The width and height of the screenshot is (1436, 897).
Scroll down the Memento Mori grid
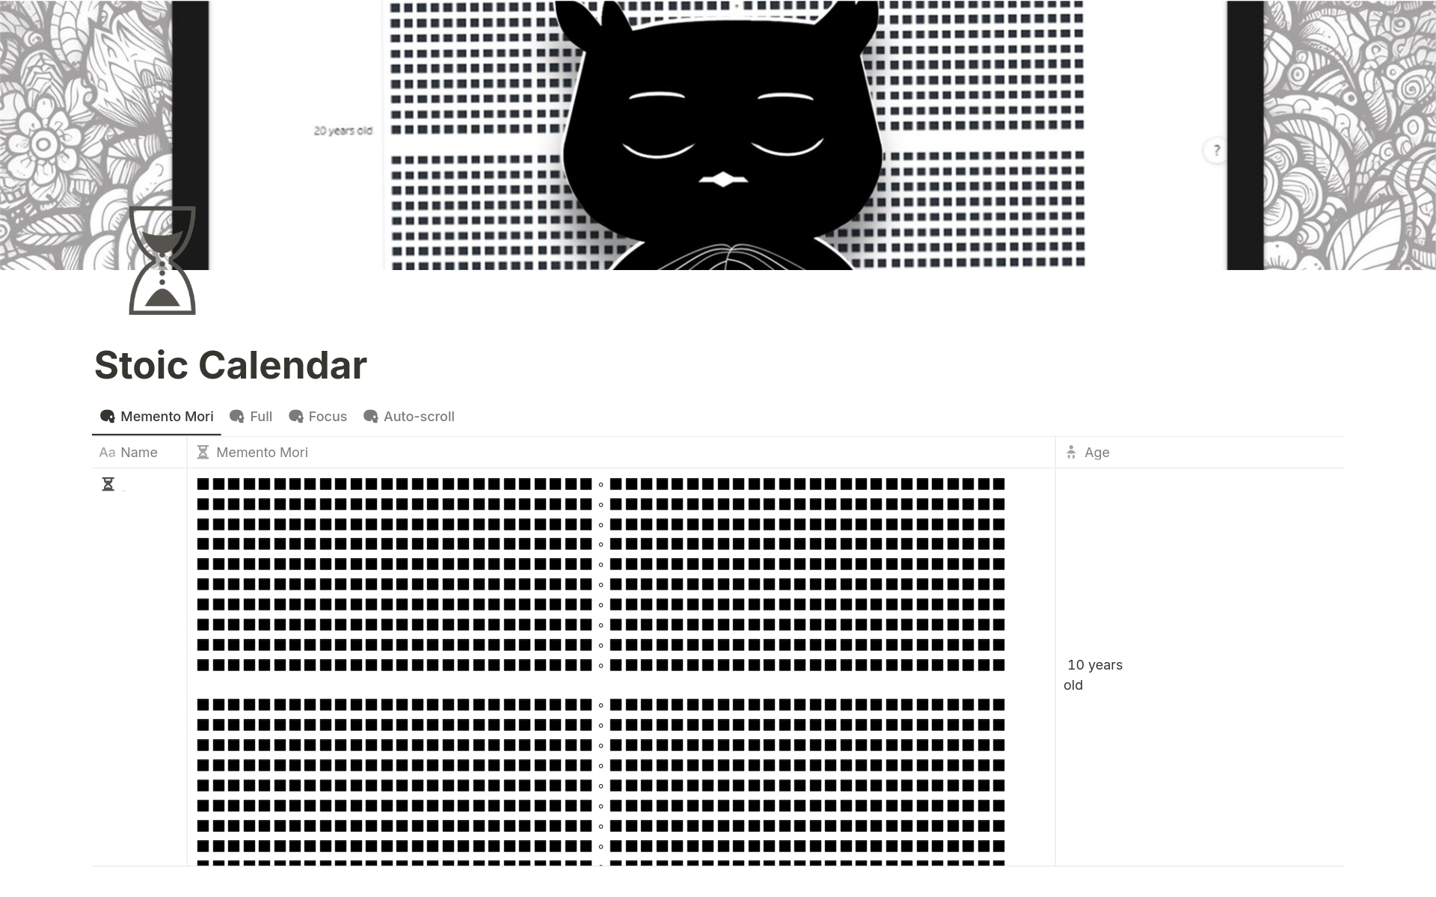599,672
